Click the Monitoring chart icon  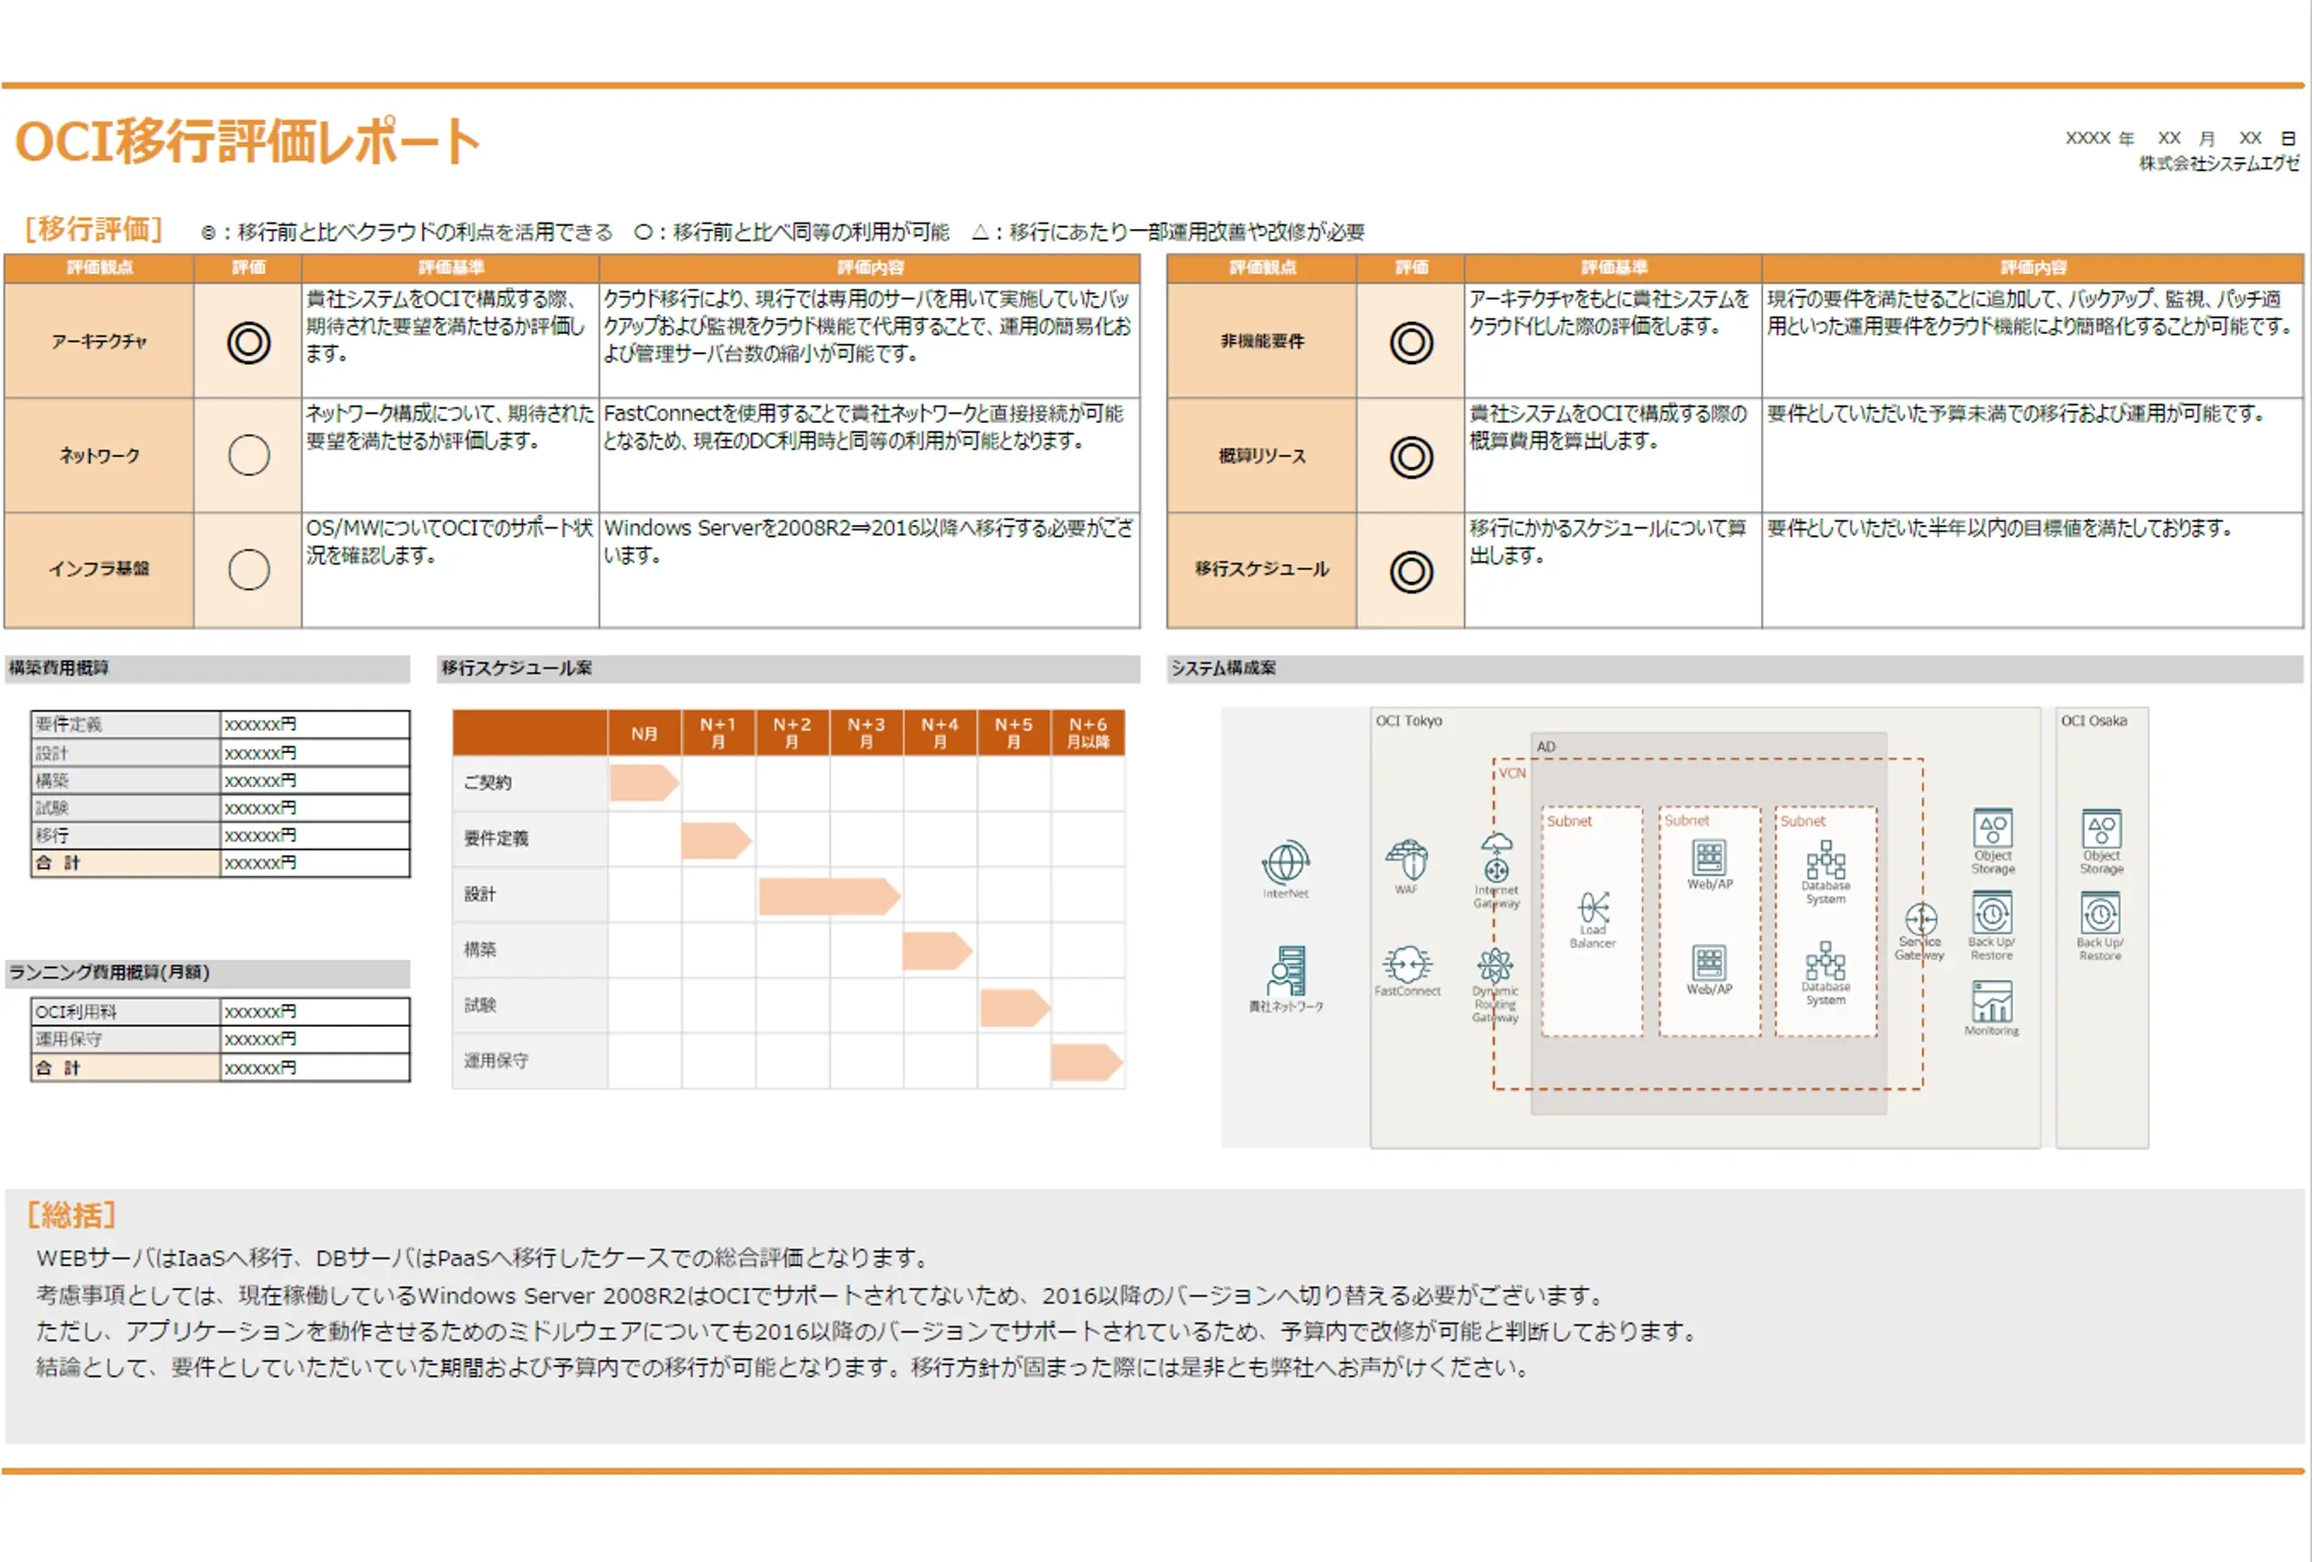(1992, 1001)
